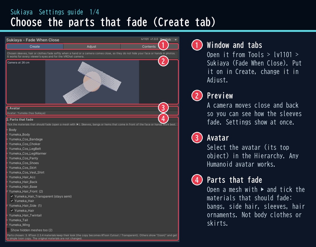Click the Avatar: Yumeka (has Sukiaya) field
This screenshot has width=316, height=247.
point(92,113)
